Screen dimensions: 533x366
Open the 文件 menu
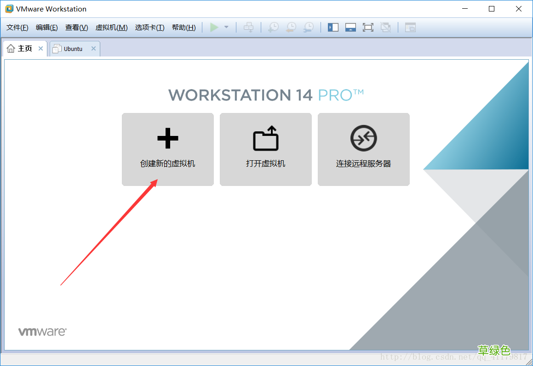17,27
